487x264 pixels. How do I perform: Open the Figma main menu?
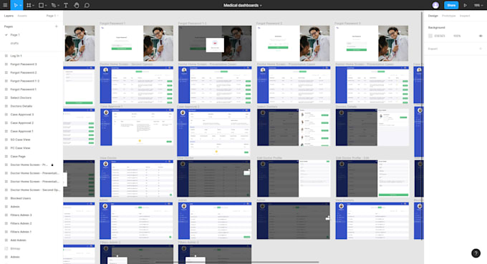click(x=5, y=5)
